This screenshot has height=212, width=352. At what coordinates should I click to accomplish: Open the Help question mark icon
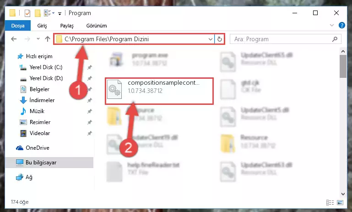pyautogui.click(x=341, y=25)
